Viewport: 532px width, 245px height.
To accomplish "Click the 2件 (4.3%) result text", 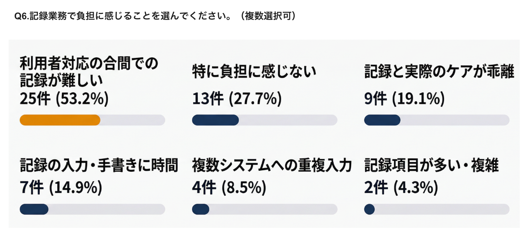I will click(x=401, y=187).
